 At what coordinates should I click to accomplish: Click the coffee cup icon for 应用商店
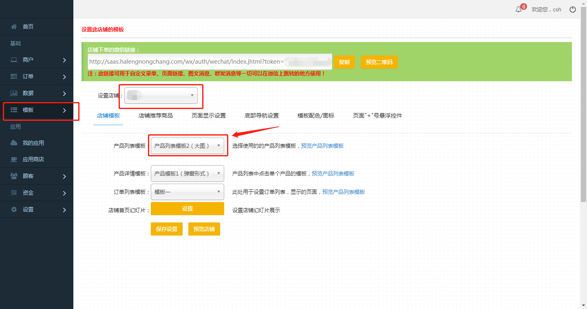click(14, 159)
